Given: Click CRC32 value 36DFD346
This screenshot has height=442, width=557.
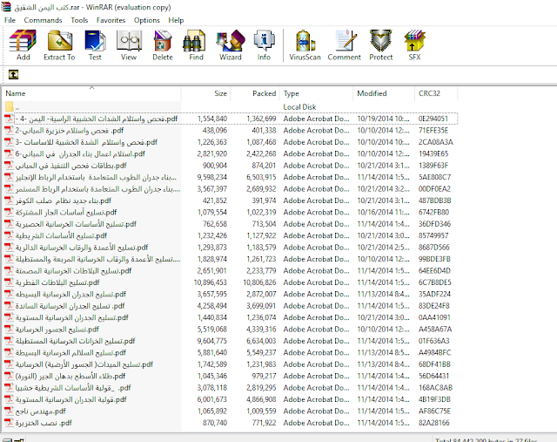Looking at the screenshot, I should pyautogui.click(x=434, y=224).
